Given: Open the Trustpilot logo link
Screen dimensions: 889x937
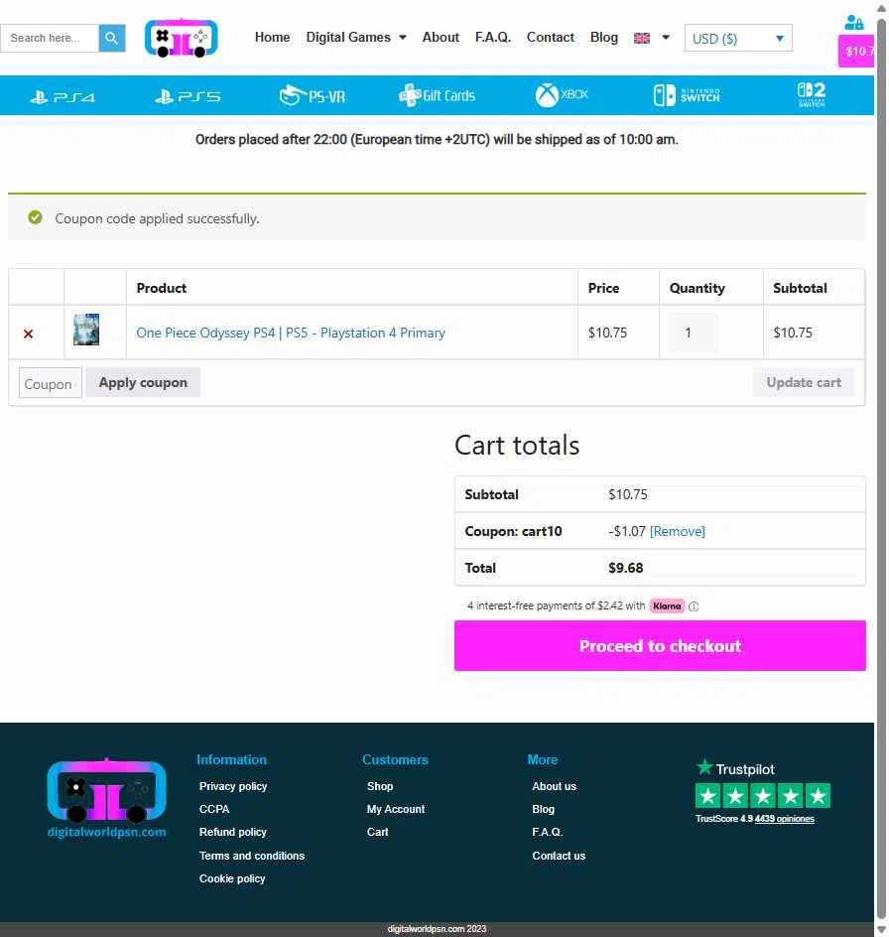Looking at the screenshot, I should click(735, 768).
